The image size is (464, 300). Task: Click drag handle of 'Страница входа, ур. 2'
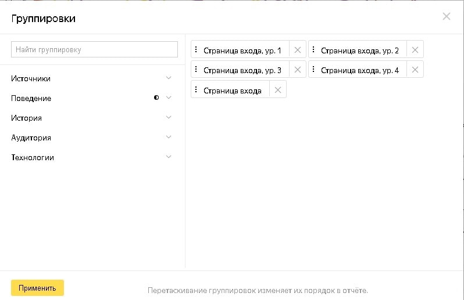313,50
